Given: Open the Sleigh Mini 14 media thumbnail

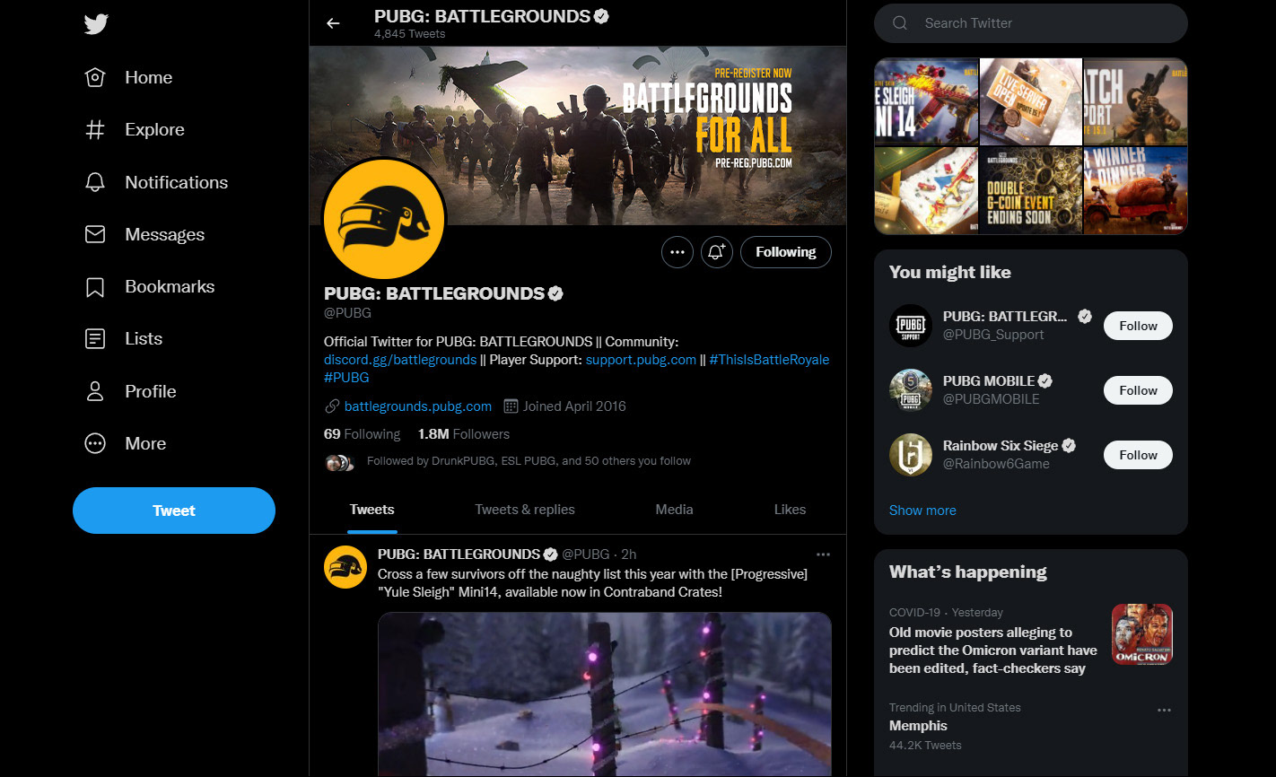Looking at the screenshot, I should tap(926, 101).
